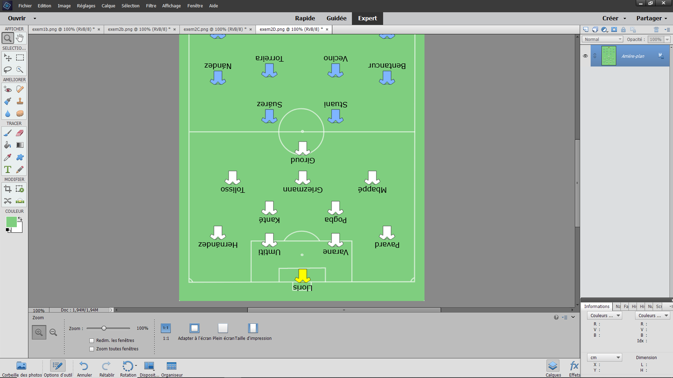This screenshot has width=673, height=378.
Task: Enable 'Redim. les fenêtres' checkbox
Action: pos(92,341)
